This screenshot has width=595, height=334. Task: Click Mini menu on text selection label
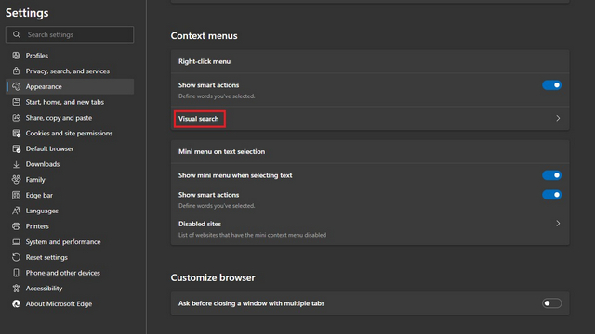coord(222,151)
